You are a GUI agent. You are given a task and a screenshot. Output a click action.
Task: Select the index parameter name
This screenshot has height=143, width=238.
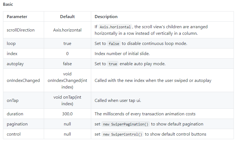point(12,54)
